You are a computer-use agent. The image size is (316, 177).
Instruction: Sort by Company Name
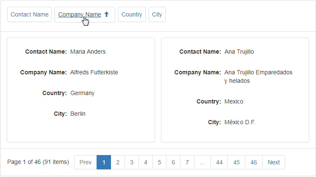(85, 14)
